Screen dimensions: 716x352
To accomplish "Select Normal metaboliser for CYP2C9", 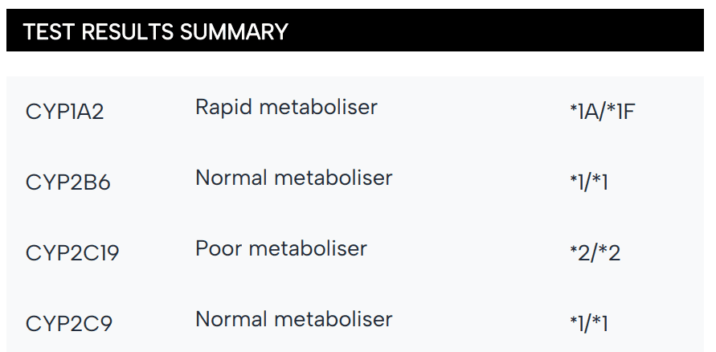I will (x=293, y=319).
